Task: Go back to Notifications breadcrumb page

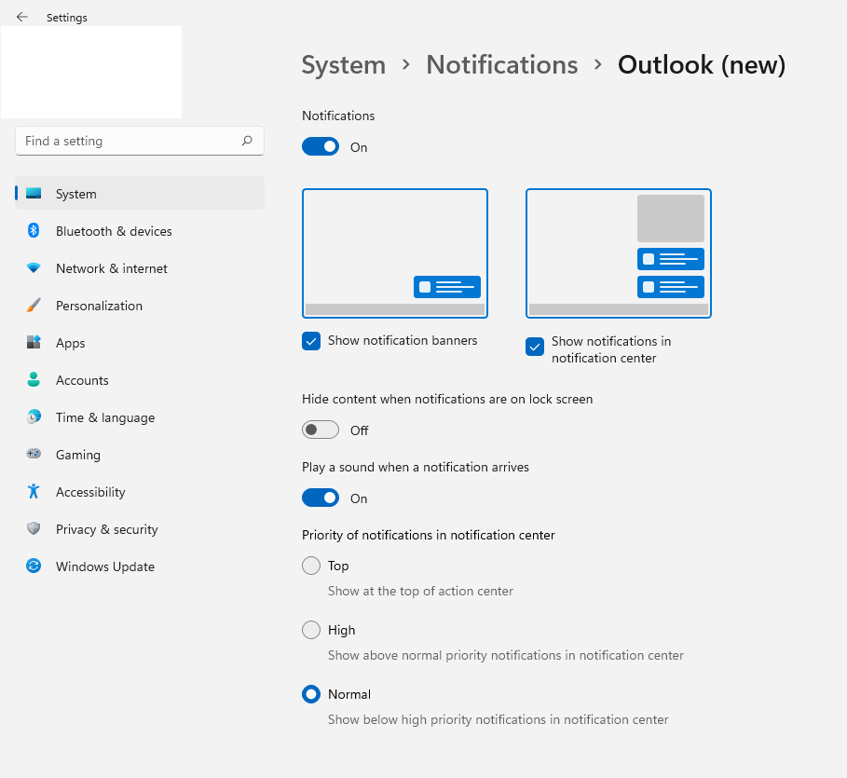Action: click(x=502, y=64)
